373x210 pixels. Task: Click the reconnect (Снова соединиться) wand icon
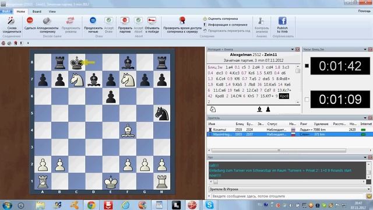[x=11, y=21]
